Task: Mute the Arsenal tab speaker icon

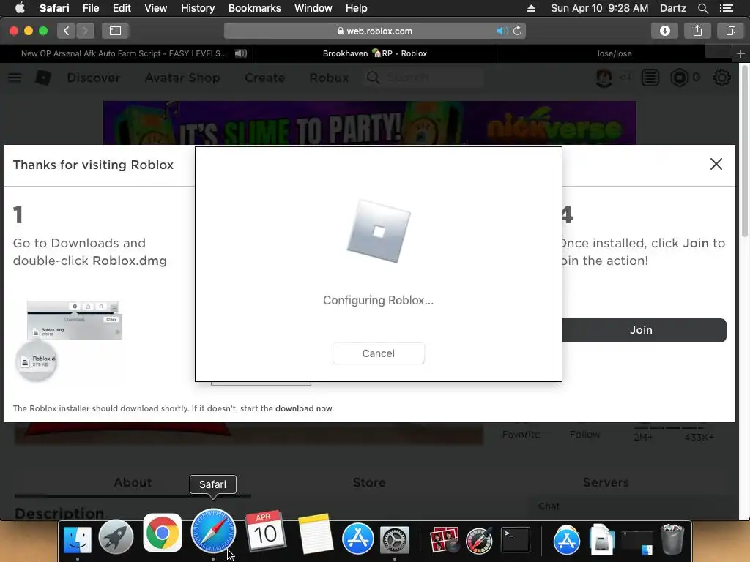Action: coord(240,53)
